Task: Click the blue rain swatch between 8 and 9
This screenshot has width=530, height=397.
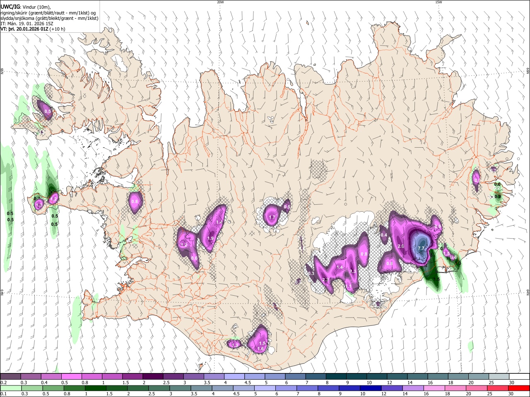Action: 328,388
